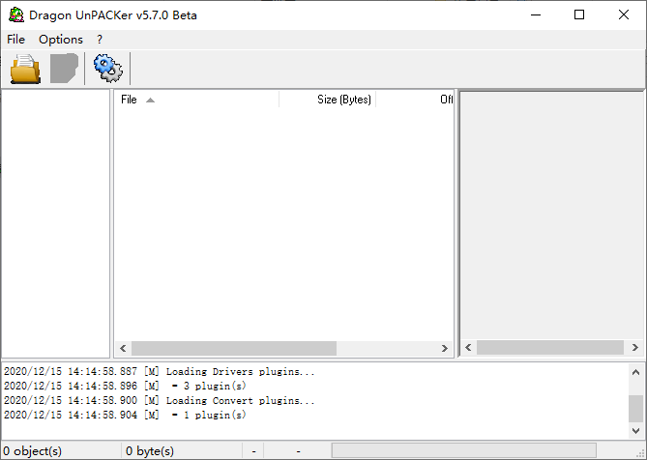The image size is (647, 460).
Task: Open options via blue gears icon
Action: (x=107, y=69)
